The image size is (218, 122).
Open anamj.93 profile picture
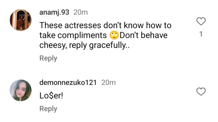20,20
